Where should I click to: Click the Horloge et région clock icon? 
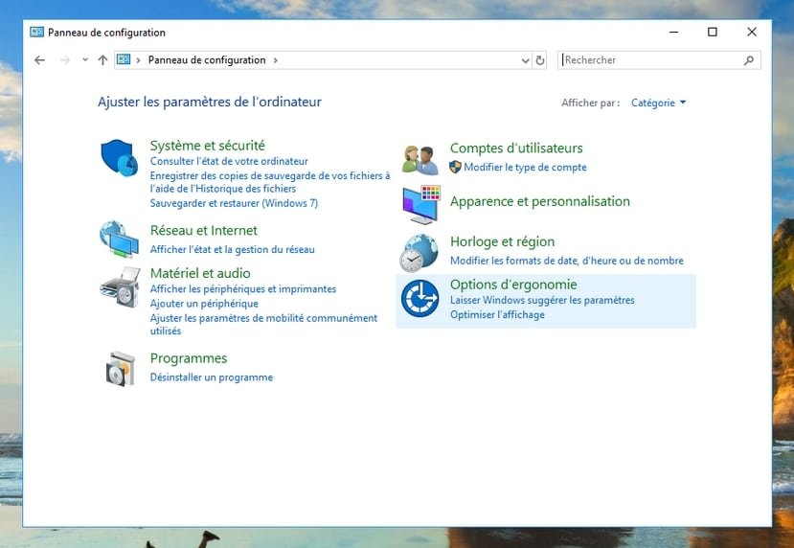419,253
